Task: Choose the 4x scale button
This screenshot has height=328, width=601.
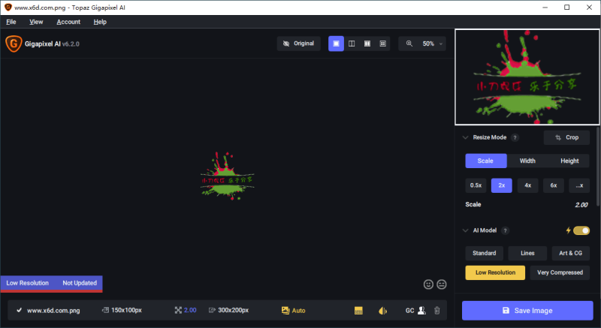Action: [527, 185]
